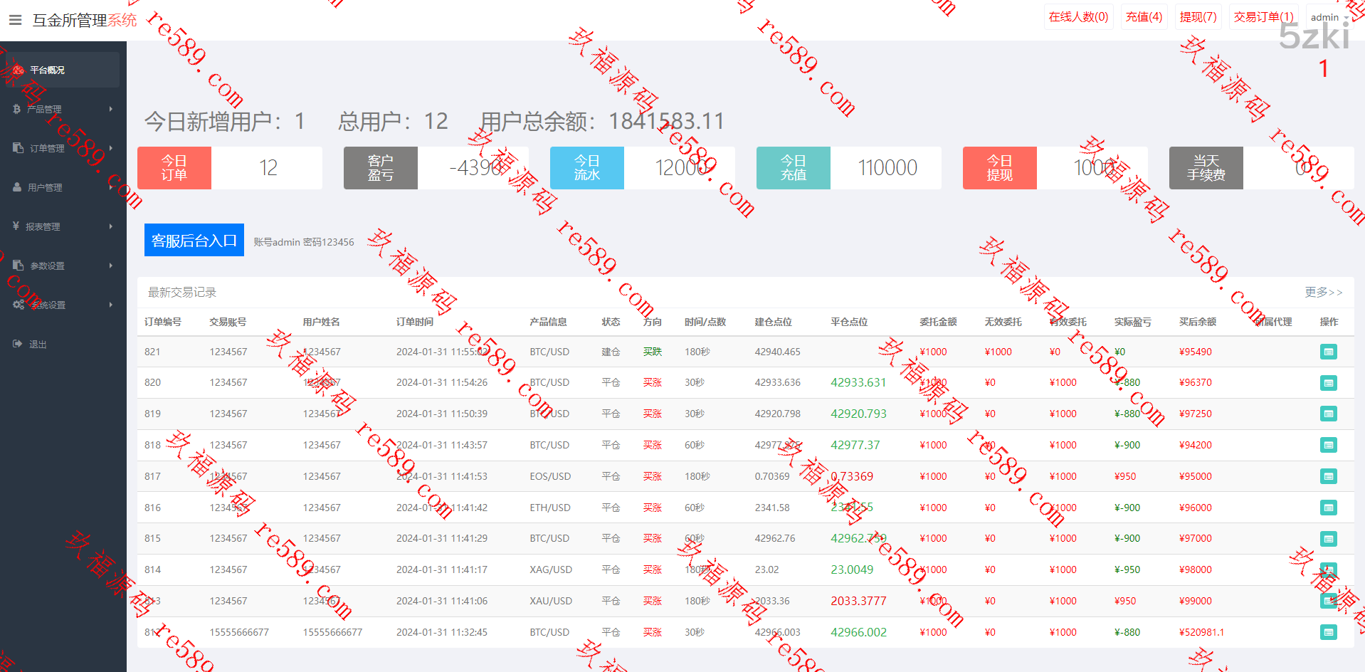Click action icon for order 819

point(1328,414)
